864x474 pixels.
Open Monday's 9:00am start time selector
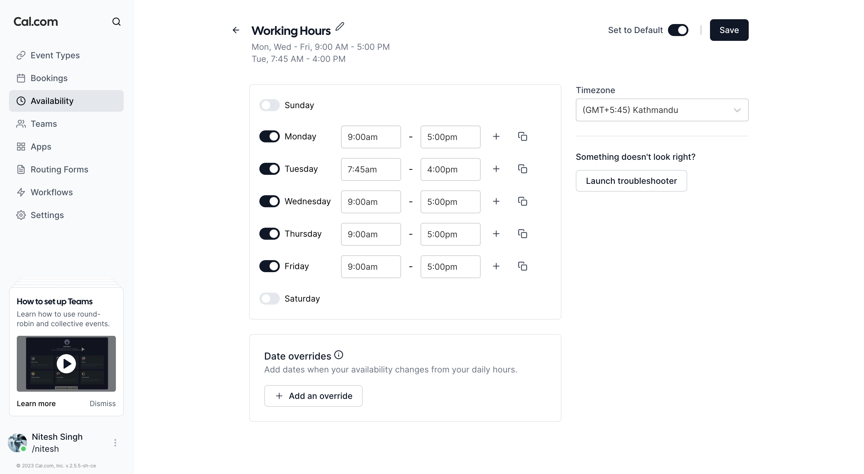(371, 137)
